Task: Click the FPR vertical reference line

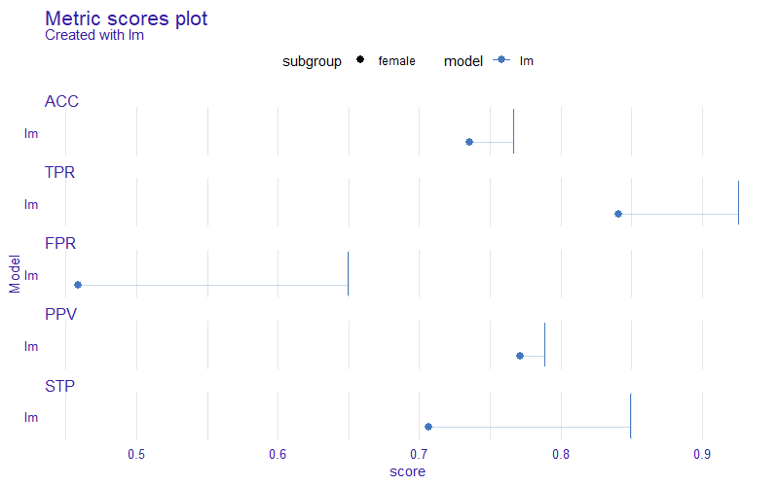Action: pyautogui.click(x=349, y=274)
